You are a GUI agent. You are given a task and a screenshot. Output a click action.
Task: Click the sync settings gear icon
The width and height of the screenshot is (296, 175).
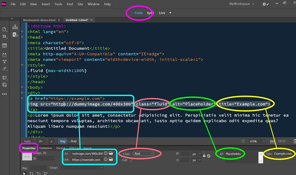click(x=265, y=4)
